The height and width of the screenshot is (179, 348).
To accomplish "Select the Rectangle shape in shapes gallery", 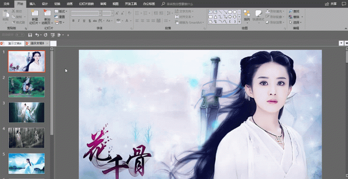I will pyautogui.click(x=230, y=12).
